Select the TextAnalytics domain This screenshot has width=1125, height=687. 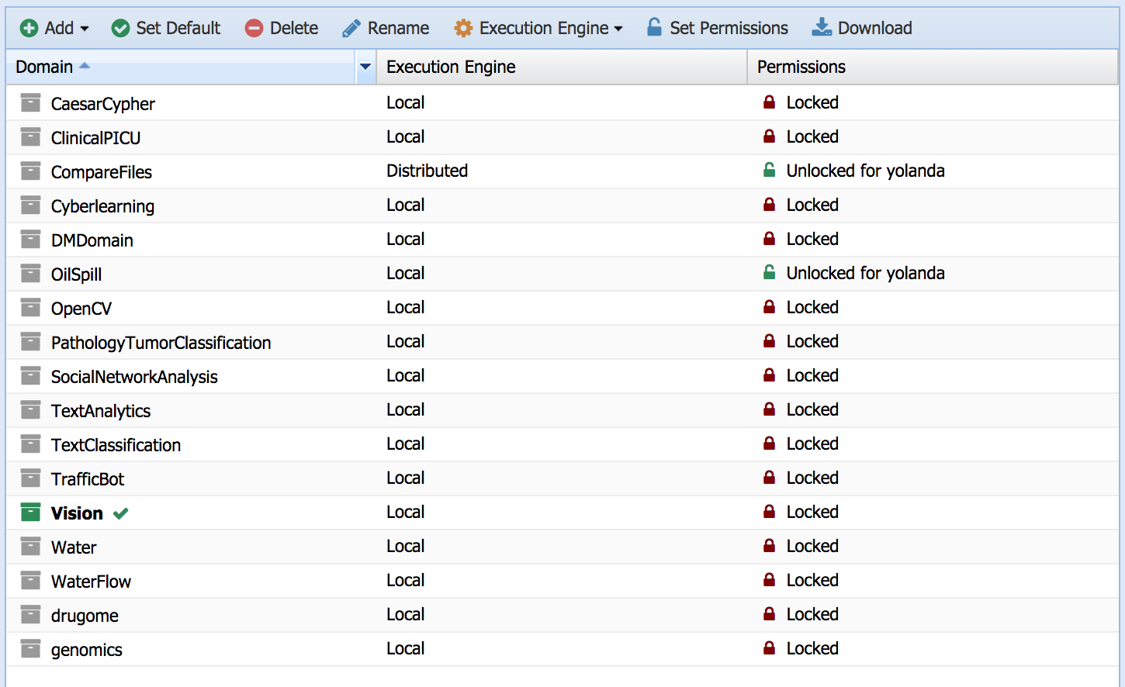pos(101,411)
